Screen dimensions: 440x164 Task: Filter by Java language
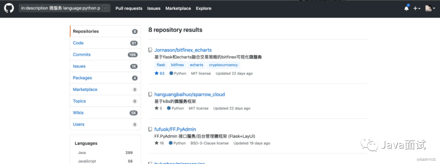click(x=105, y=153)
